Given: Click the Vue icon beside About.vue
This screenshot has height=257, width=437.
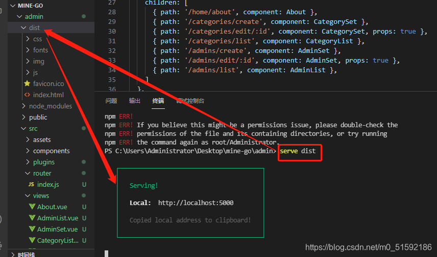Looking at the screenshot, I should coord(32,207).
